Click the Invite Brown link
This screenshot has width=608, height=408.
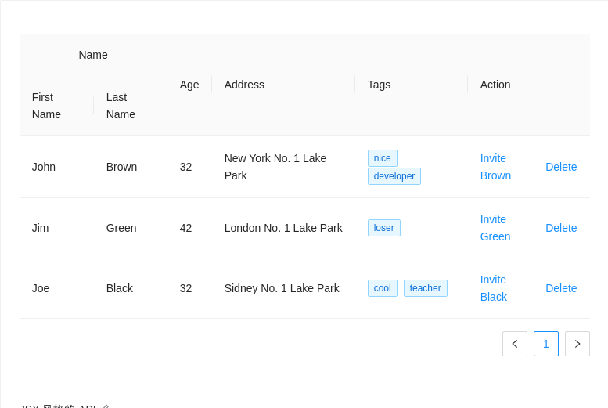click(495, 167)
